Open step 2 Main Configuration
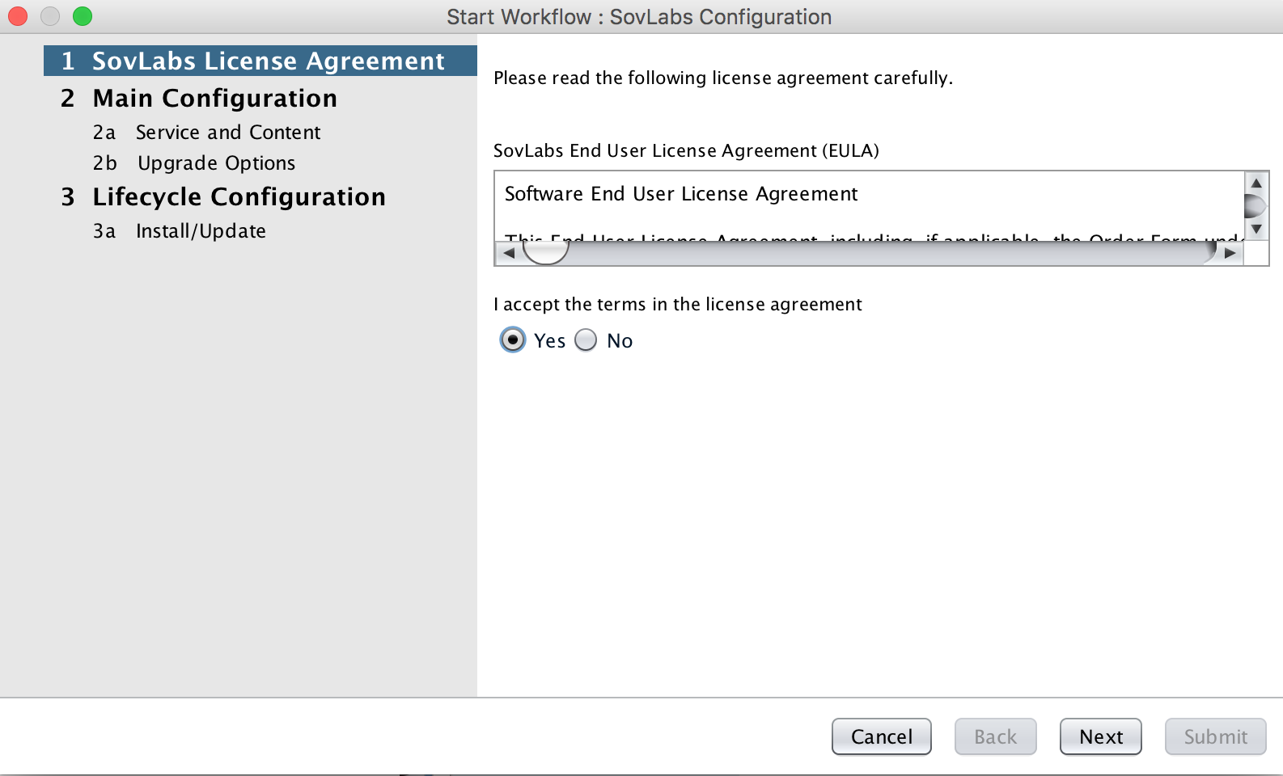Viewport: 1283px width, 776px height. click(x=199, y=98)
